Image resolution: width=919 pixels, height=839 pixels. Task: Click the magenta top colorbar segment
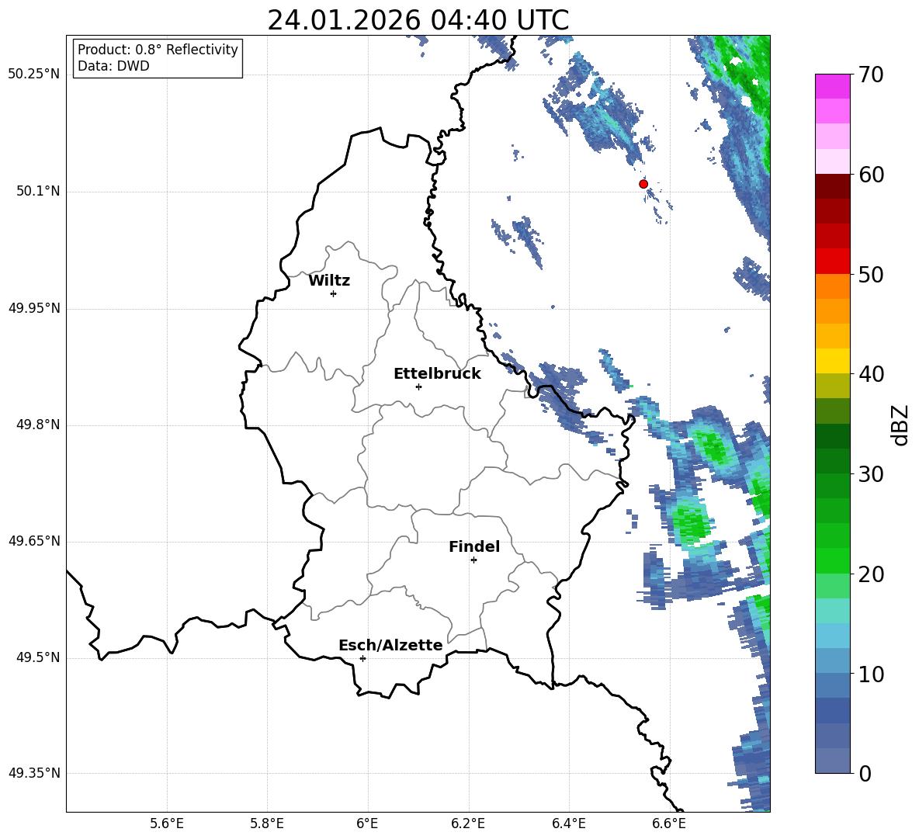pyautogui.click(x=832, y=86)
